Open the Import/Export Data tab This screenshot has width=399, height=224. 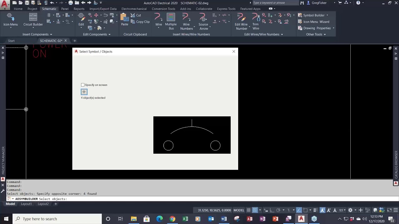[103, 9]
